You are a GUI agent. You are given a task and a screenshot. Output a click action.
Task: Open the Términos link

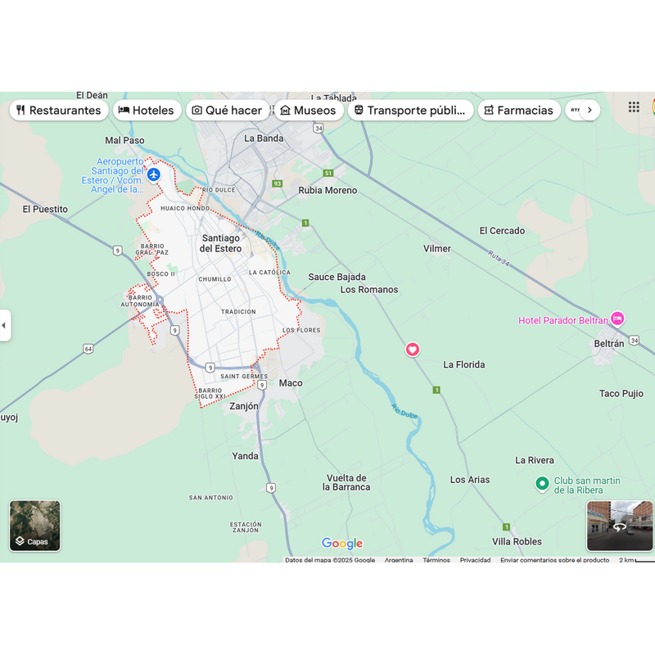click(x=436, y=560)
